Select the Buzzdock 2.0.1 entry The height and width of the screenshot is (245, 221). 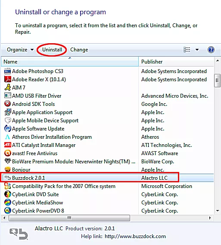107,178
